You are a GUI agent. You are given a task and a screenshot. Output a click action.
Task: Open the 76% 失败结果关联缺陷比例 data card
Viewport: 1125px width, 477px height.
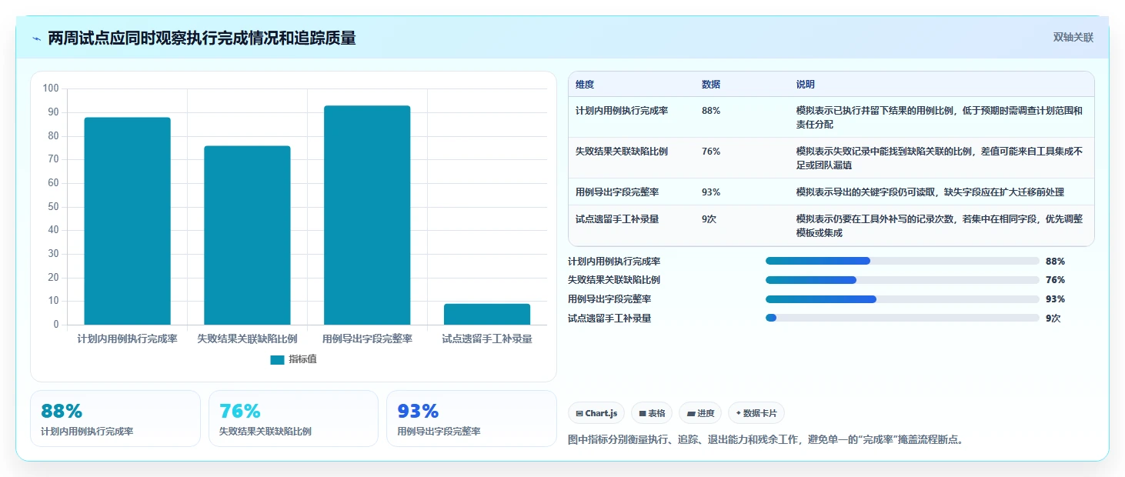[293, 419]
